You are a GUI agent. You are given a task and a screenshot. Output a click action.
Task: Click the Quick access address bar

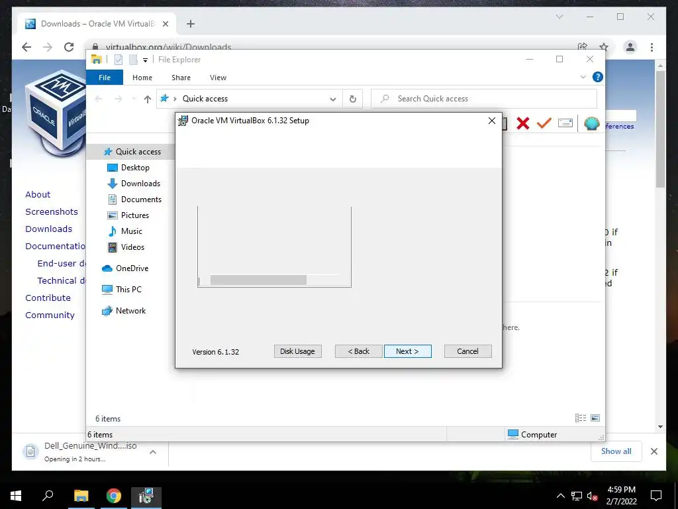250,99
